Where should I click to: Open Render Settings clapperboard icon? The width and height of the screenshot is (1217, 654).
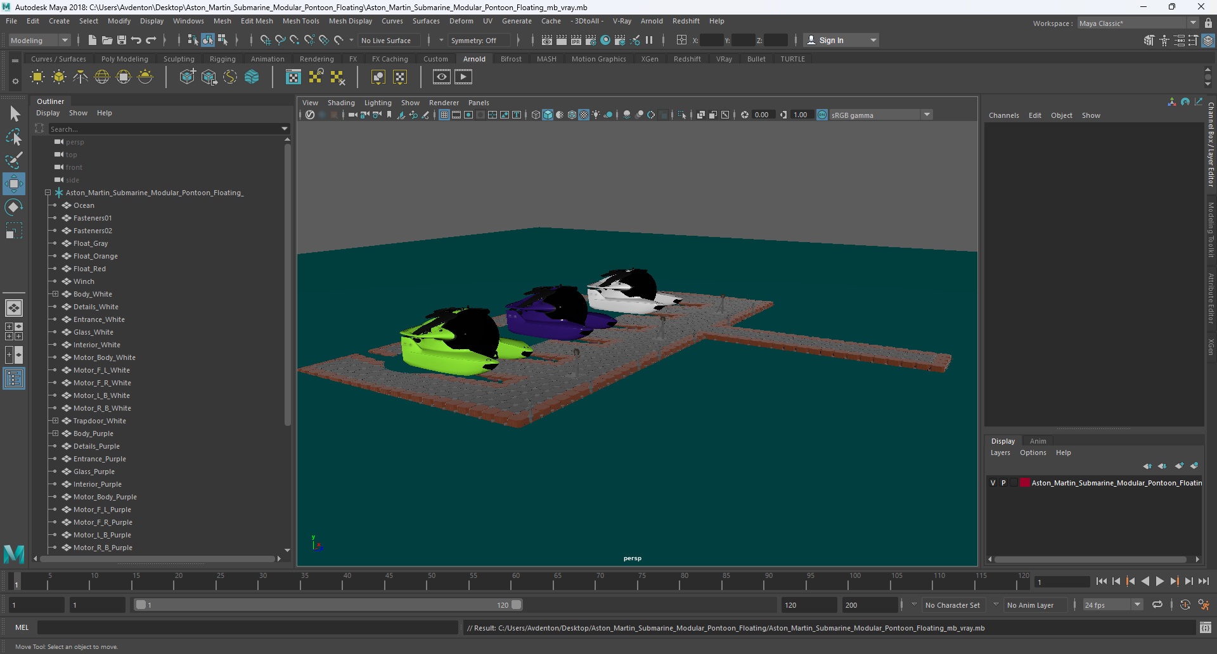pyautogui.click(x=591, y=40)
